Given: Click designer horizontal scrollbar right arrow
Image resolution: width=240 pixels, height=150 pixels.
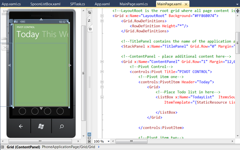Looking at the screenshot, I should (x=78, y=141).
